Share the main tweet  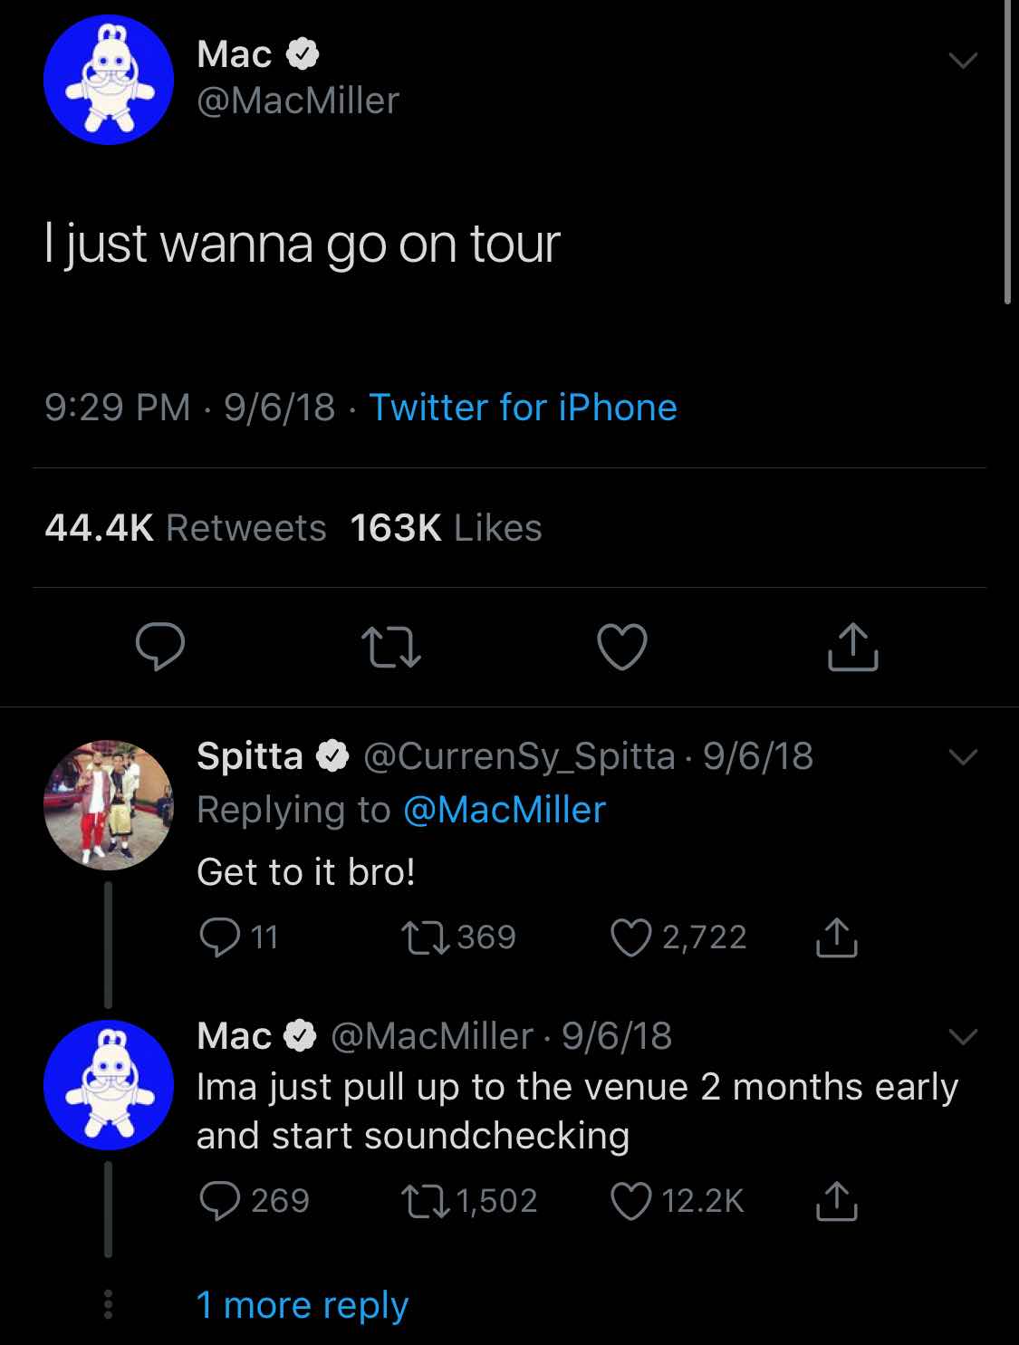click(852, 647)
